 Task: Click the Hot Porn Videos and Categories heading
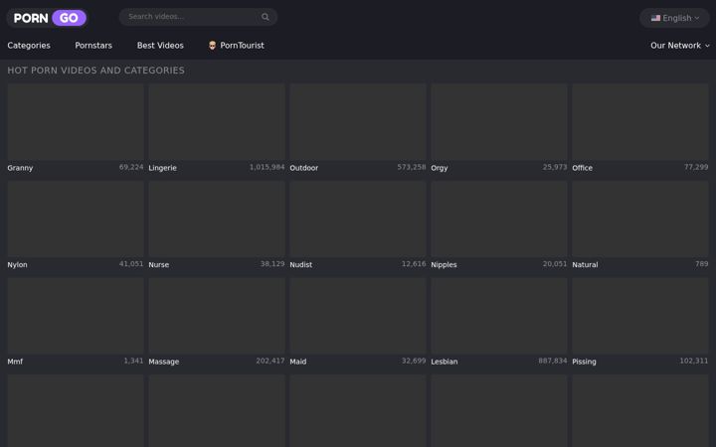click(95, 71)
